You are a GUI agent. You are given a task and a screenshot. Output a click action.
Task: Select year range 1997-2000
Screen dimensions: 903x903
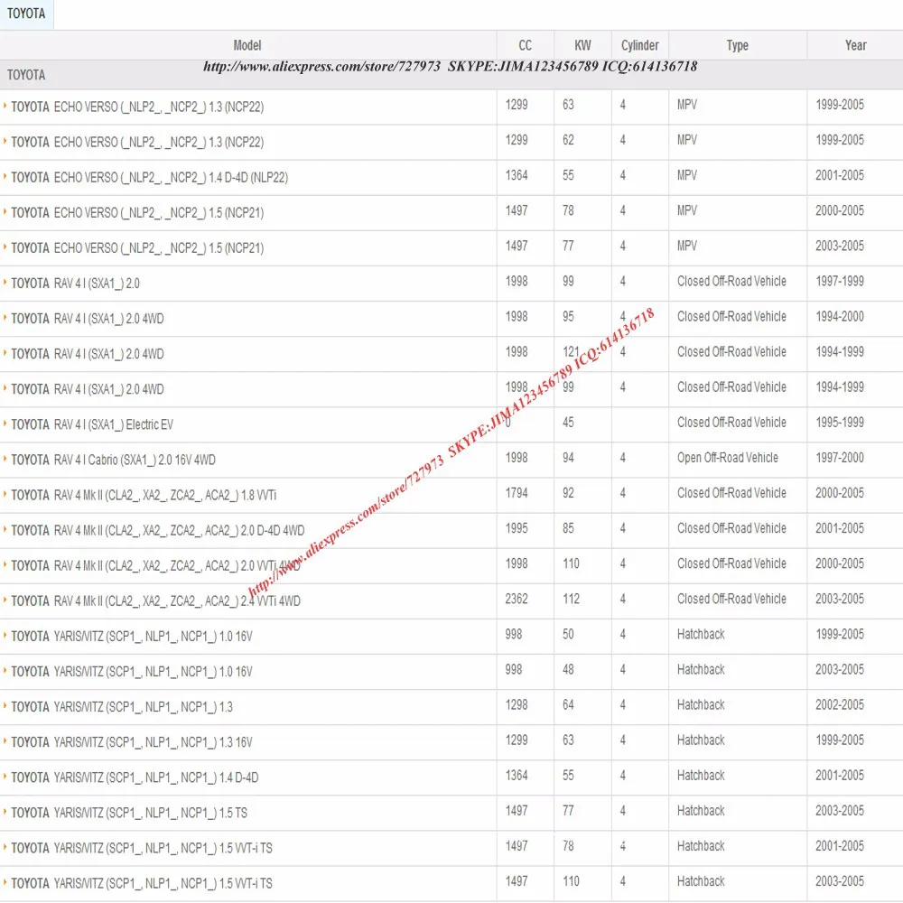840,458
